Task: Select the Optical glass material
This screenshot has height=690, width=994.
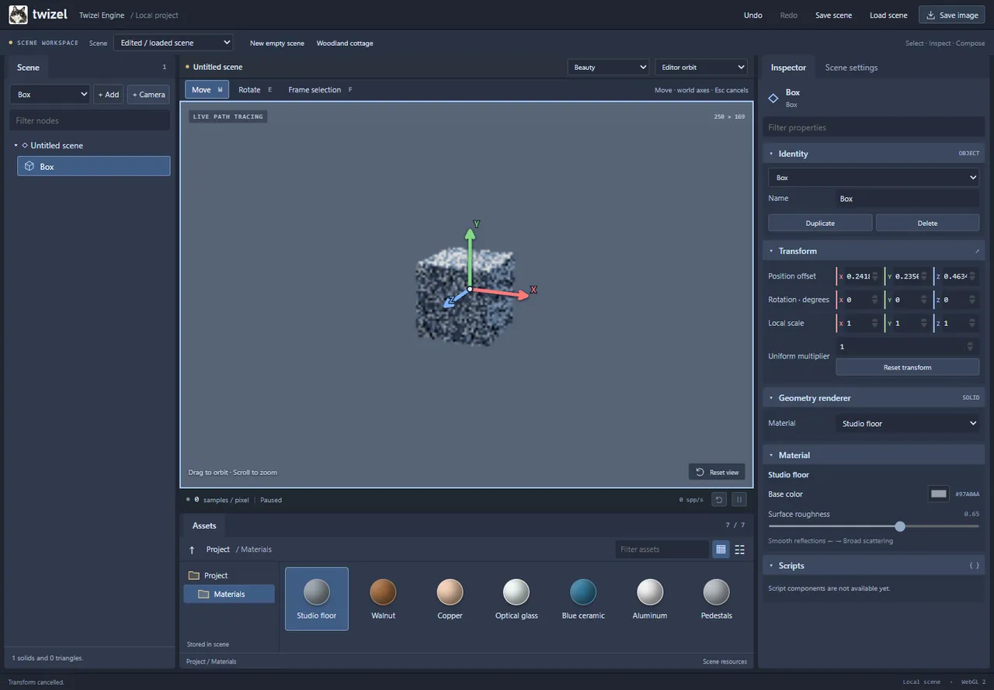Action: coord(516,598)
